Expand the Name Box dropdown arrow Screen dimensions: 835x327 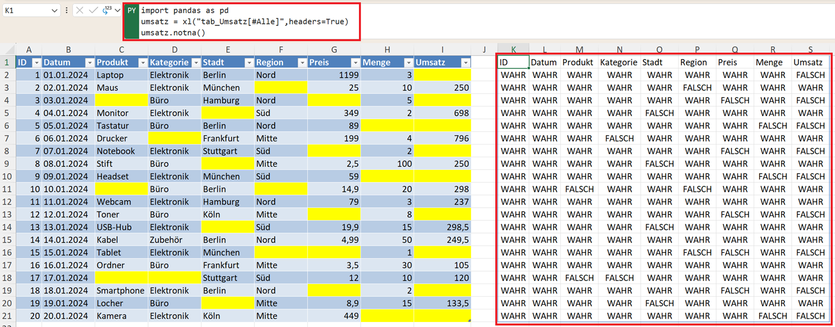tap(54, 10)
